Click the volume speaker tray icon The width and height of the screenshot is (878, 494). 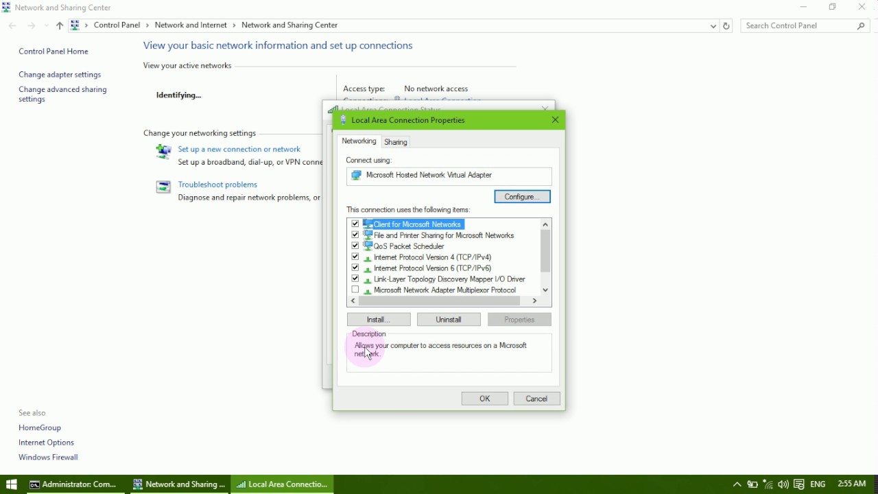coord(784,486)
